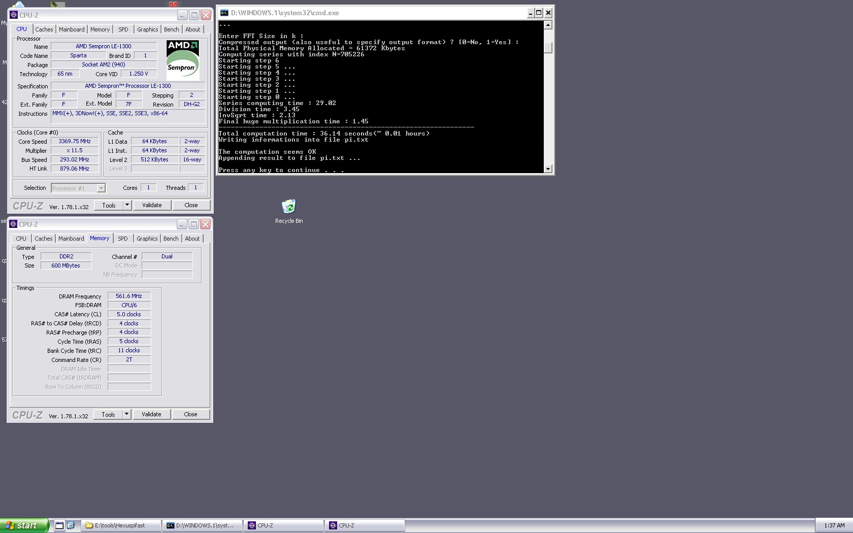
Task: Click the AMD Sempron logo in CPU-Z
Action: pos(183,60)
